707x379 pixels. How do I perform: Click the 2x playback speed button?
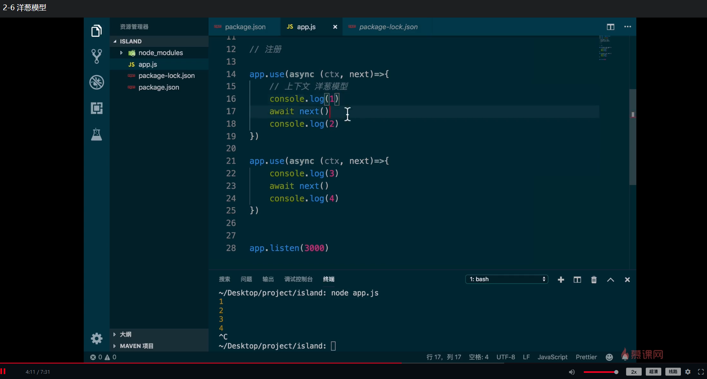pyautogui.click(x=634, y=372)
